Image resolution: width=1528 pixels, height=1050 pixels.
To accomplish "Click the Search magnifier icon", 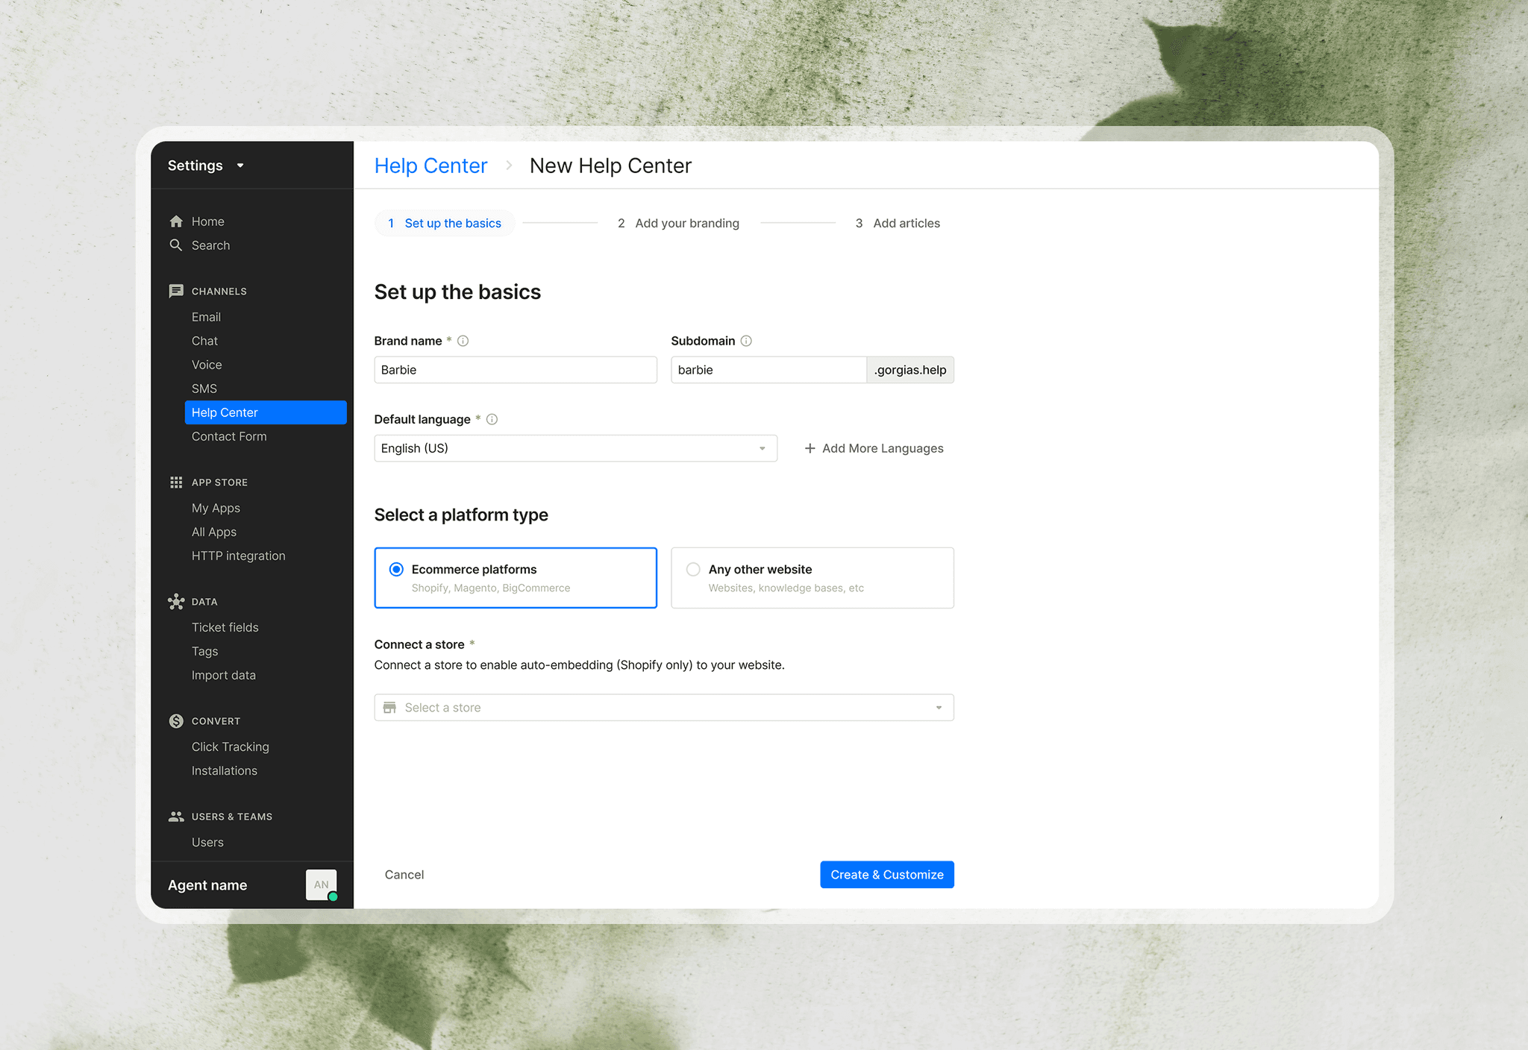I will [x=176, y=245].
